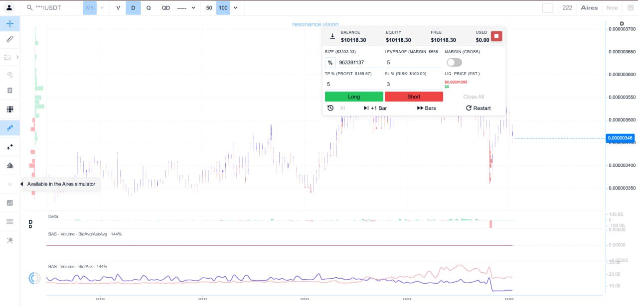
Task: Click the green Long button
Action: pos(354,97)
